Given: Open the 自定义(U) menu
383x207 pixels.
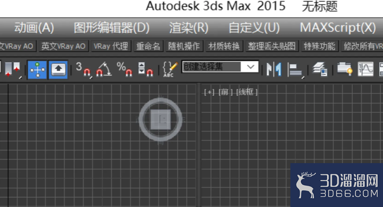Looking at the screenshot, I should tap(254, 28).
